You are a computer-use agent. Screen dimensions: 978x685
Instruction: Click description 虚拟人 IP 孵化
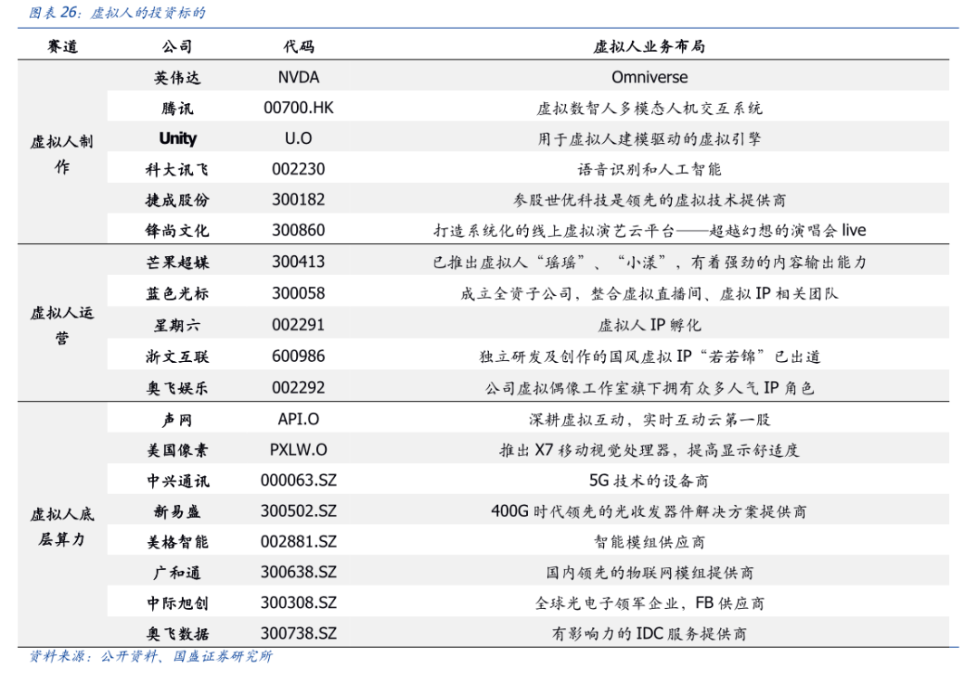coord(649,325)
